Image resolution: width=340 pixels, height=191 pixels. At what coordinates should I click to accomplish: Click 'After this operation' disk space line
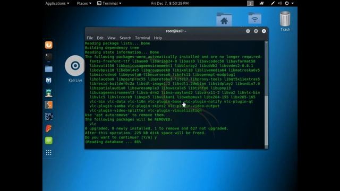click(145, 133)
